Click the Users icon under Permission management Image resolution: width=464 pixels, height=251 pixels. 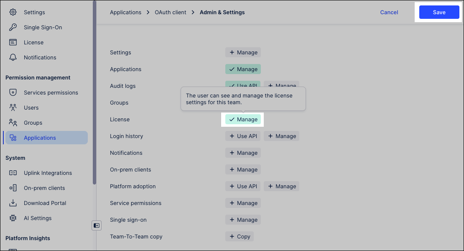click(13, 108)
